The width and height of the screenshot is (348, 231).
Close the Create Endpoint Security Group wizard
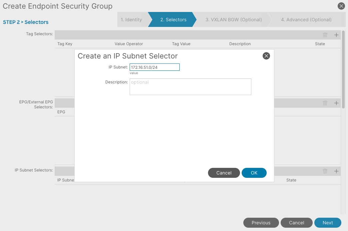click(x=341, y=6)
